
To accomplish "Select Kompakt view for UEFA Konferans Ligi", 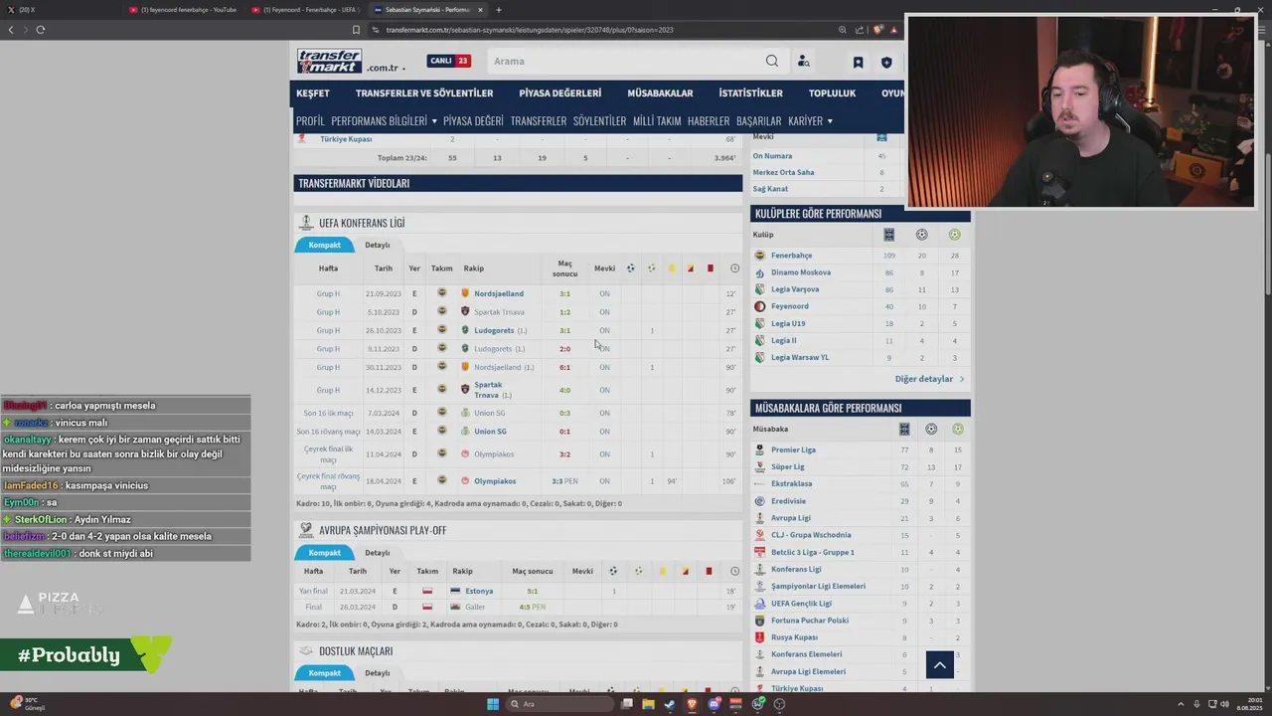I will pyautogui.click(x=324, y=245).
